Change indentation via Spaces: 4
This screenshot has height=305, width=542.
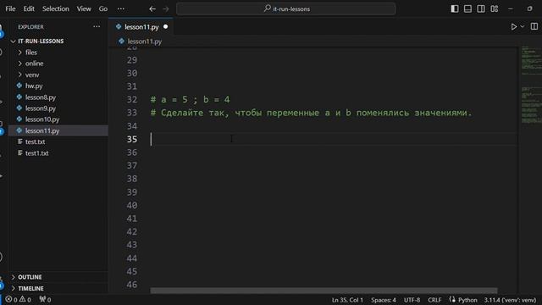pos(384,300)
